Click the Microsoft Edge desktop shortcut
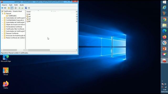This screenshot has width=168, height=94. tap(6, 58)
